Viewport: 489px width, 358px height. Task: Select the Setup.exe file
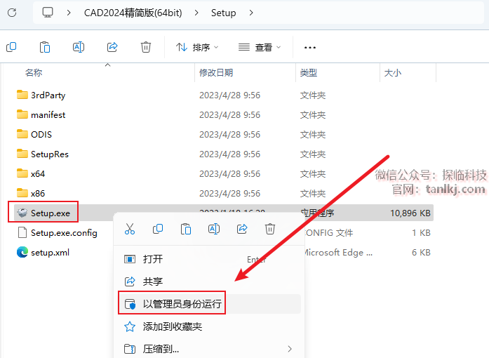[43, 213]
